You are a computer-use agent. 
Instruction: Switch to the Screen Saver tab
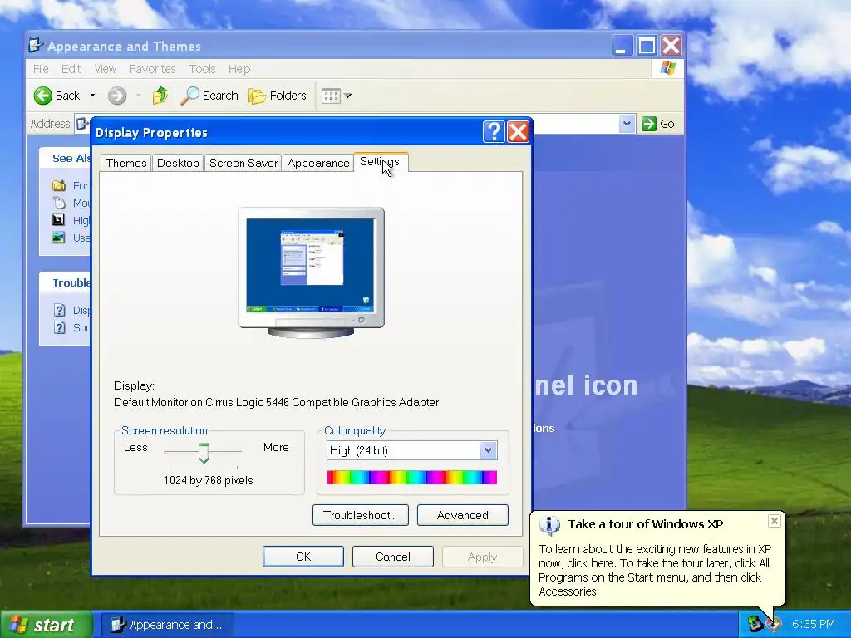pos(243,164)
